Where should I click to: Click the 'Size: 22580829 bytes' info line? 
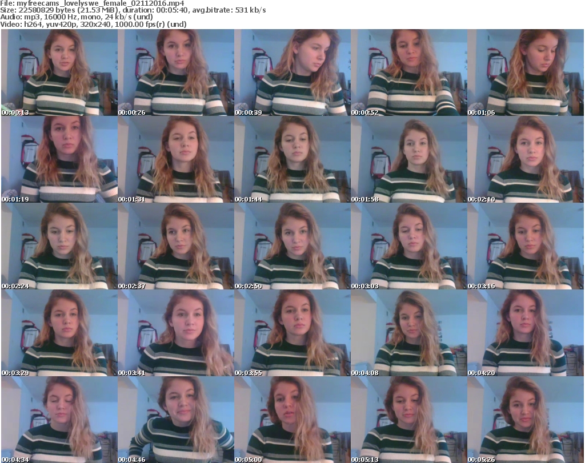click(133, 10)
